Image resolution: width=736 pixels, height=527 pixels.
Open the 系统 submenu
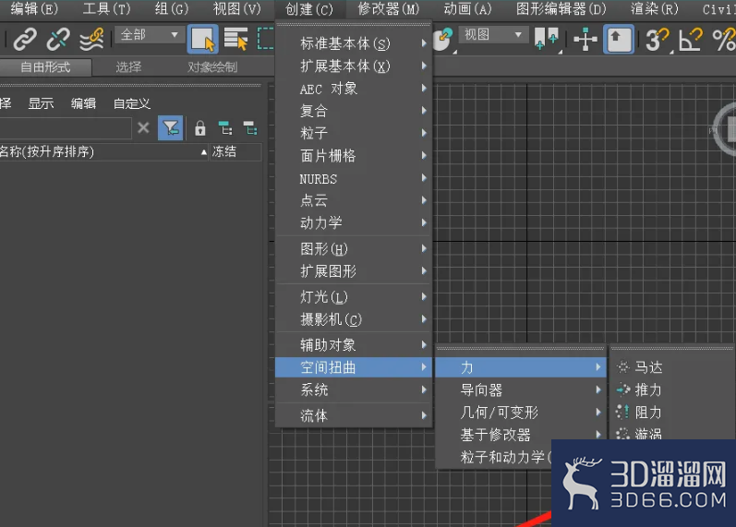(x=354, y=390)
